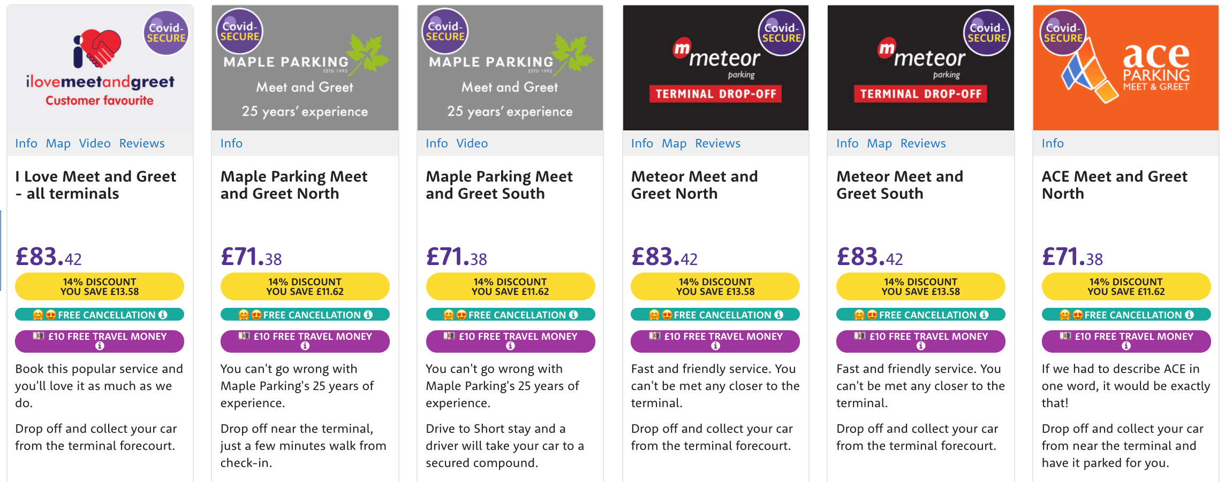Open the Map link for Meteor Meet and Greet South
This screenshot has height=482, width=1225.
coord(879,143)
